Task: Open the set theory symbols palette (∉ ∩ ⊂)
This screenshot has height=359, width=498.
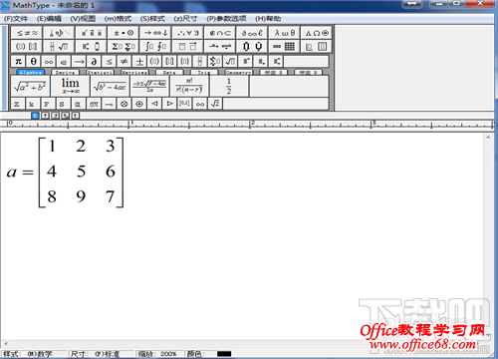Action: pyautogui.click(x=220, y=33)
